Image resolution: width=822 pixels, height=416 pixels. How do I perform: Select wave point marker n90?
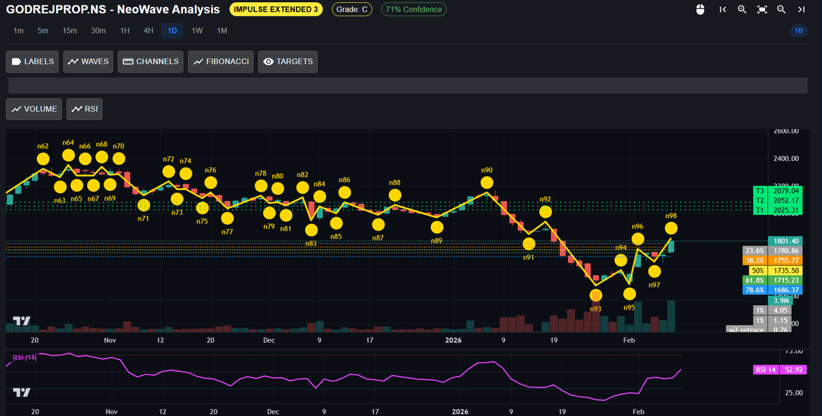point(487,183)
